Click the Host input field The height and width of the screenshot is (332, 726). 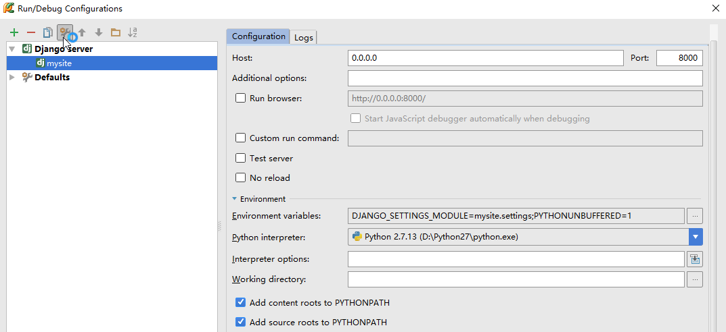[486, 58]
